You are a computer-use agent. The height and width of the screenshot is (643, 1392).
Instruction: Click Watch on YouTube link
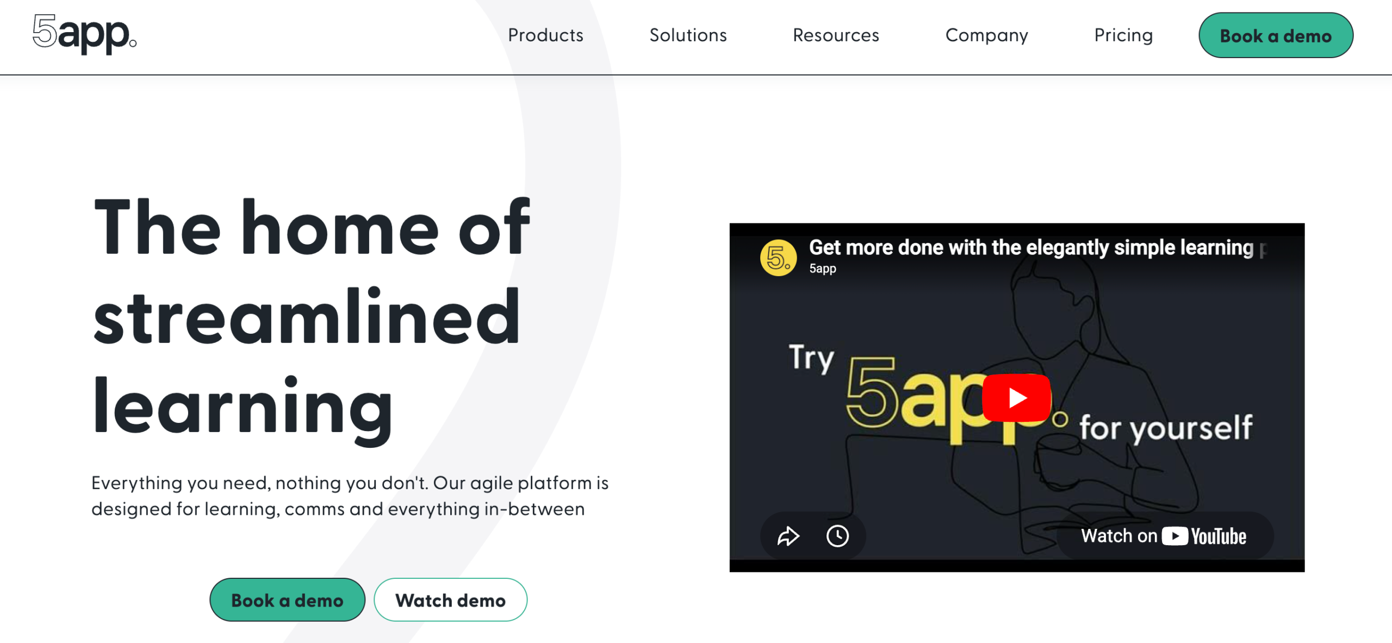(x=1164, y=536)
